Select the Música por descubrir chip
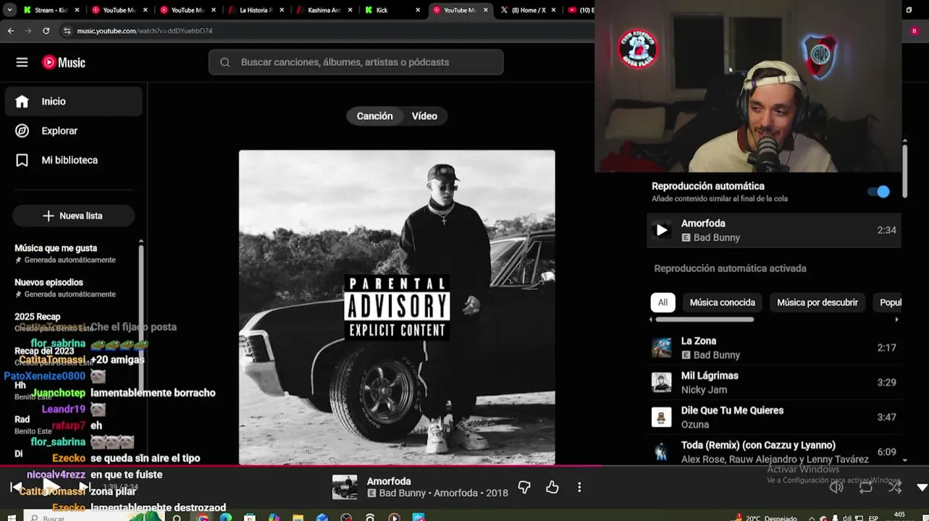Screen dimensions: 929x521 pyautogui.click(x=817, y=302)
